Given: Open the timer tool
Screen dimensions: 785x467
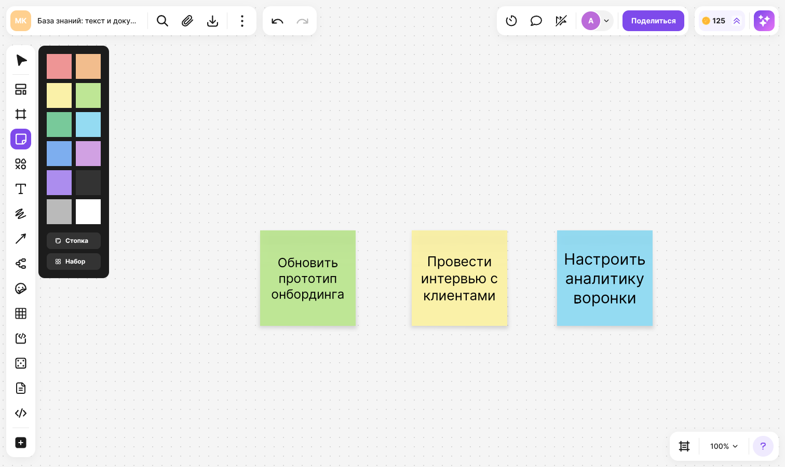Looking at the screenshot, I should pos(511,21).
